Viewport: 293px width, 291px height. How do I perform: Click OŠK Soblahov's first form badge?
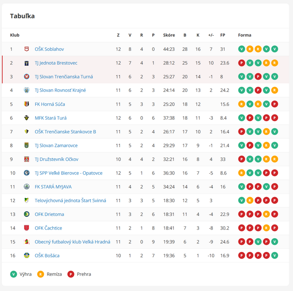point(241,49)
